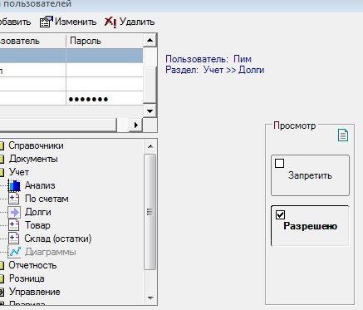The image size is (363, 310).
Task: Select the Долги arrow icon
Action: (x=14, y=212)
